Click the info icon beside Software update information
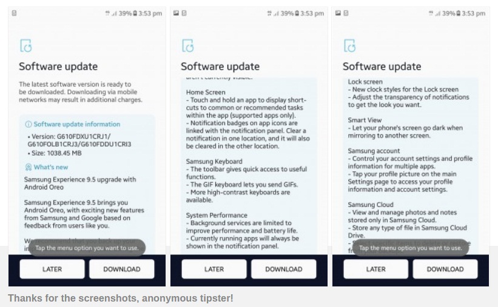Viewport: 498px width, 307px height. click(29, 124)
